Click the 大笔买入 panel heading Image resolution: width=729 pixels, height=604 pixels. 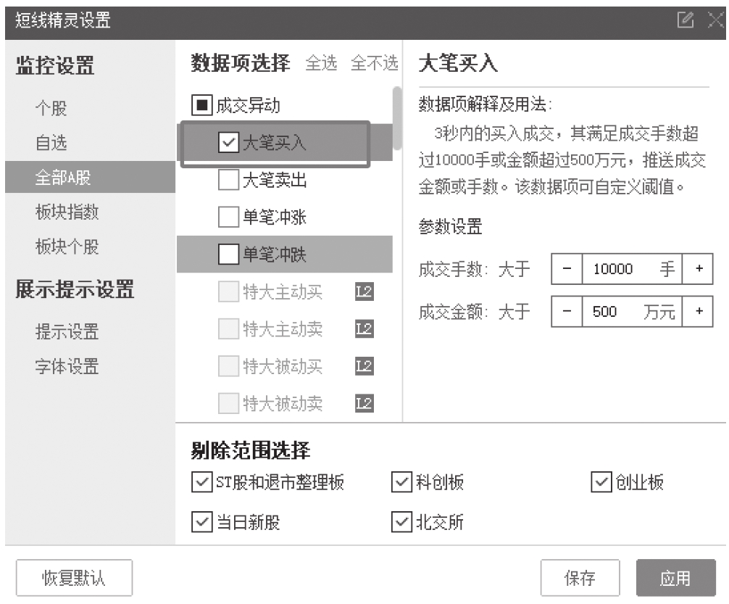point(458,63)
